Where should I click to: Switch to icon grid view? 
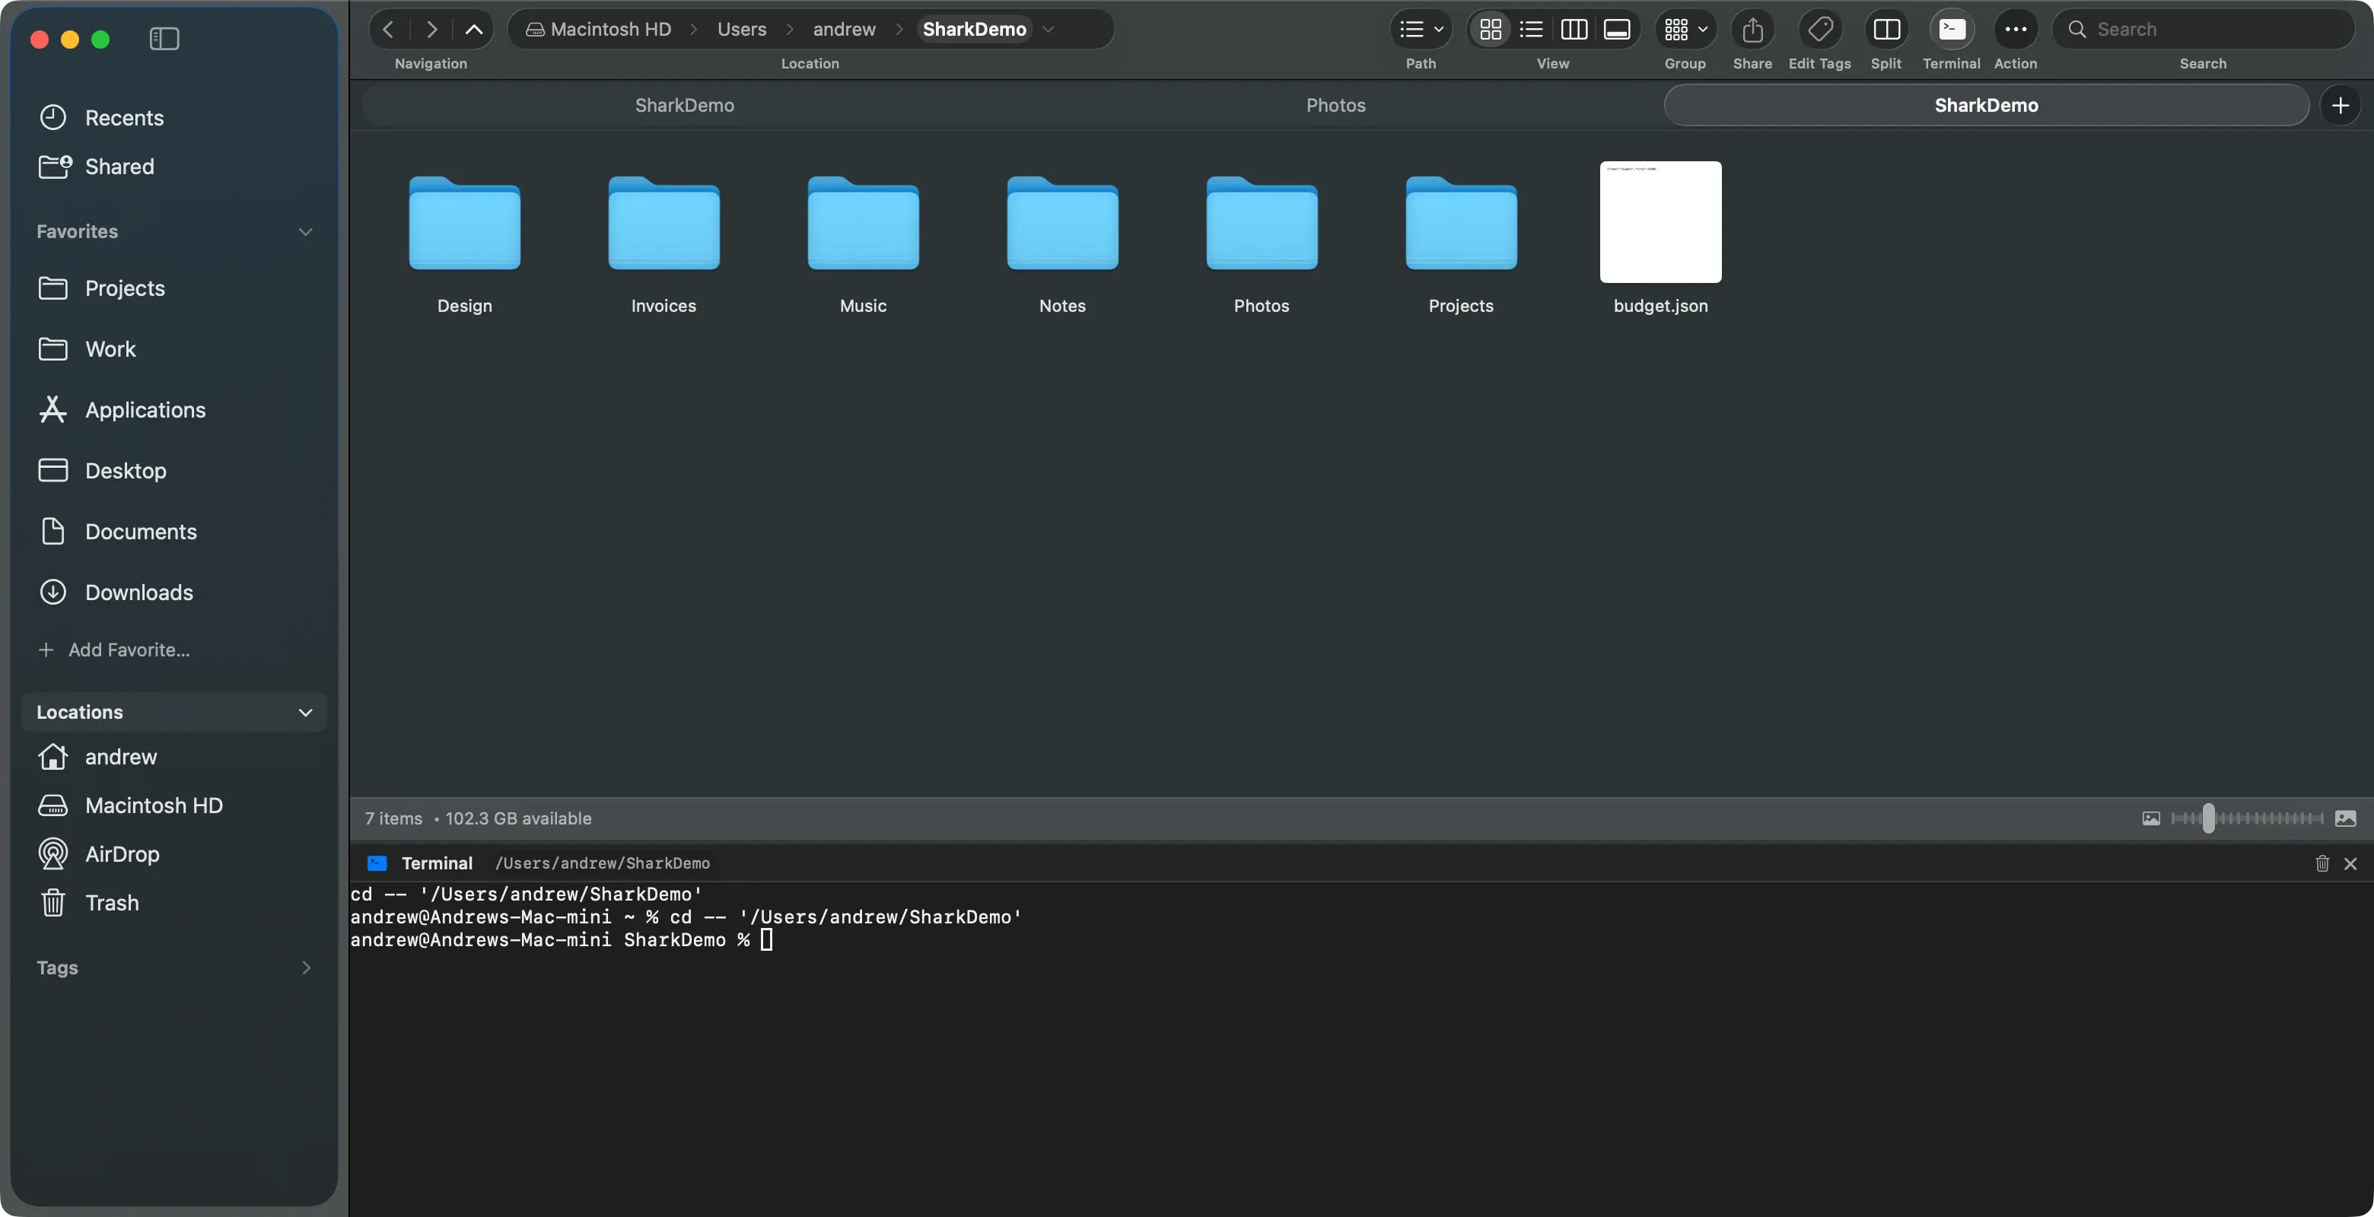click(x=1490, y=30)
